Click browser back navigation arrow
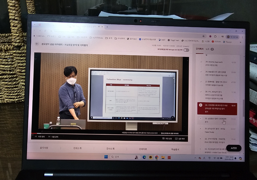 [35, 30]
